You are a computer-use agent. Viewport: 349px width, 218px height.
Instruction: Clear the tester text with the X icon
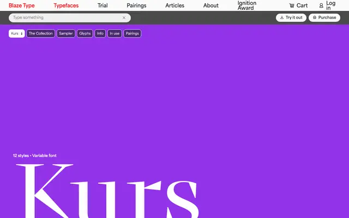[124, 18]
